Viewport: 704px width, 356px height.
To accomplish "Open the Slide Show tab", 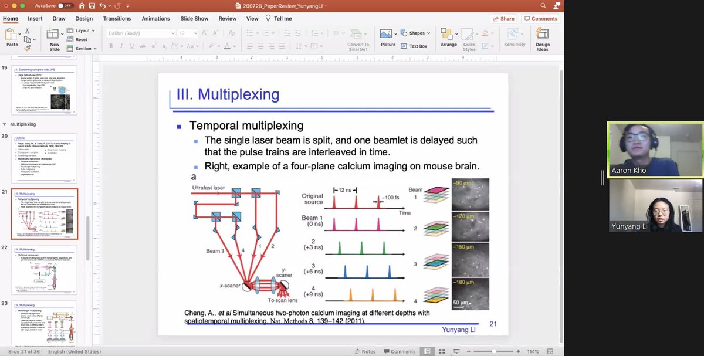I will pyautogui.click(x=195, y=18).
